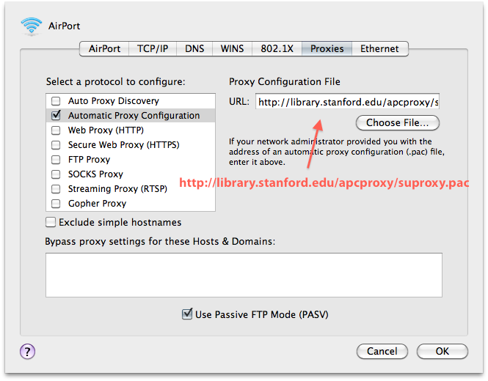Select the Automatic Proxy Configuration row text
The width and height of the screenshot is (488, 381).
pos(134,116)
